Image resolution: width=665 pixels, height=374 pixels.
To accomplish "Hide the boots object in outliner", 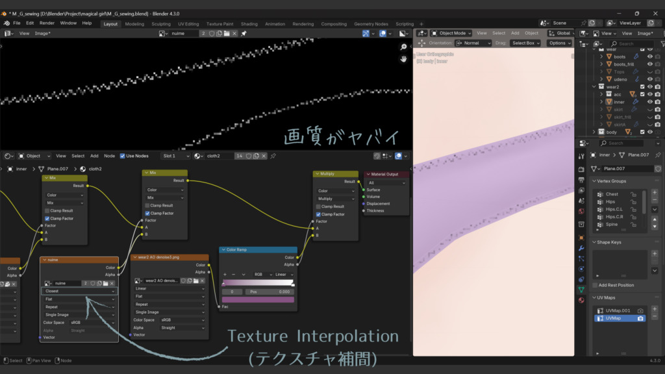I will [x=649, y=56].
